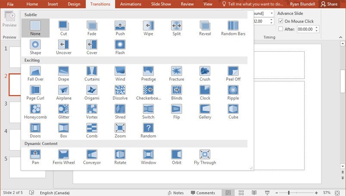Open the Sound dropdown arrow
This screenshot has width=346, height=196.
pos(271,13)
